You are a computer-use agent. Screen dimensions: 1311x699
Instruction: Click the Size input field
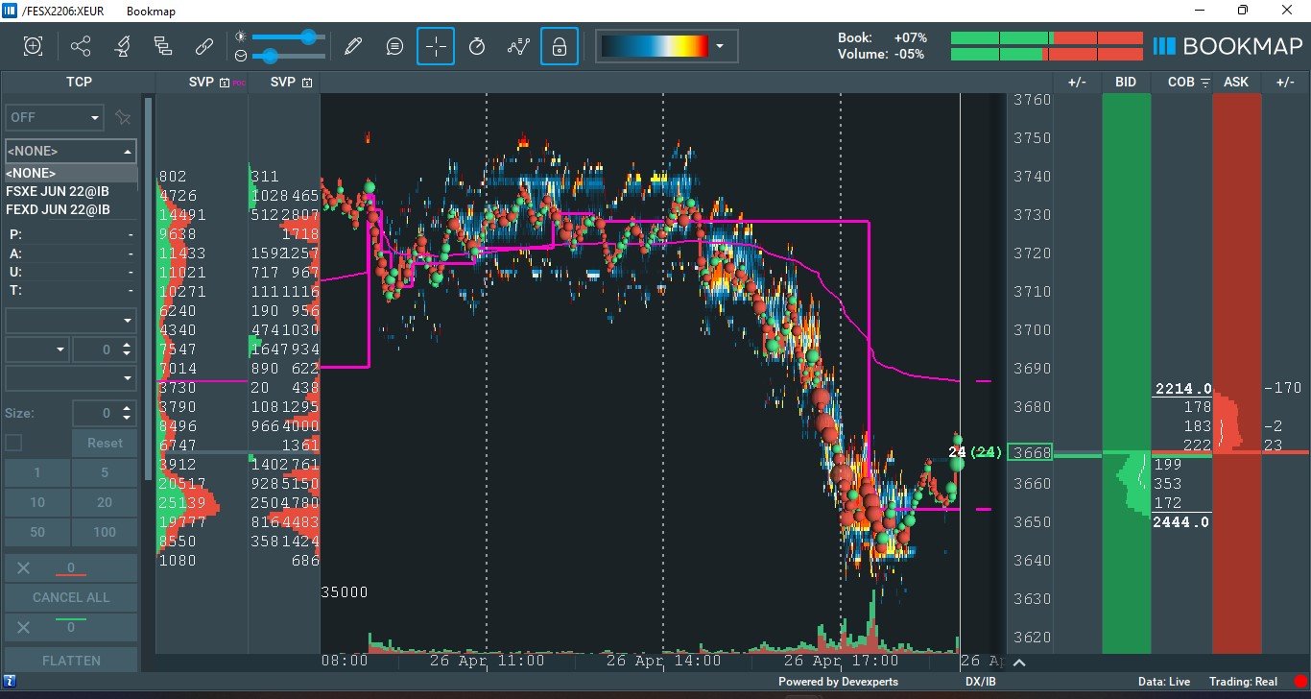point(98,414)
